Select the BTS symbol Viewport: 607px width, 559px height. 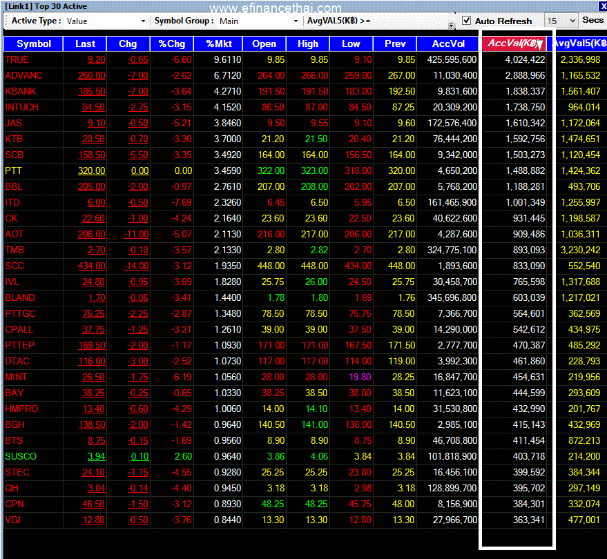(x=14, y=440)
